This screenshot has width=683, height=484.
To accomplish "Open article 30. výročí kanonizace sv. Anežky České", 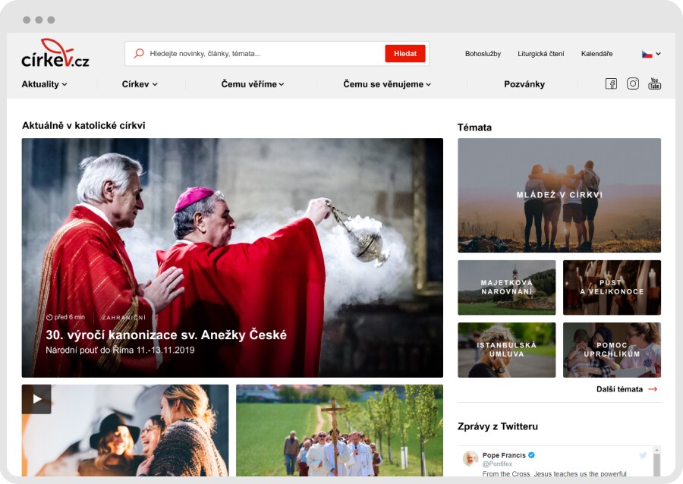I will 166,335.
